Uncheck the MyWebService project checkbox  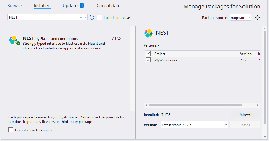point(148,60)
